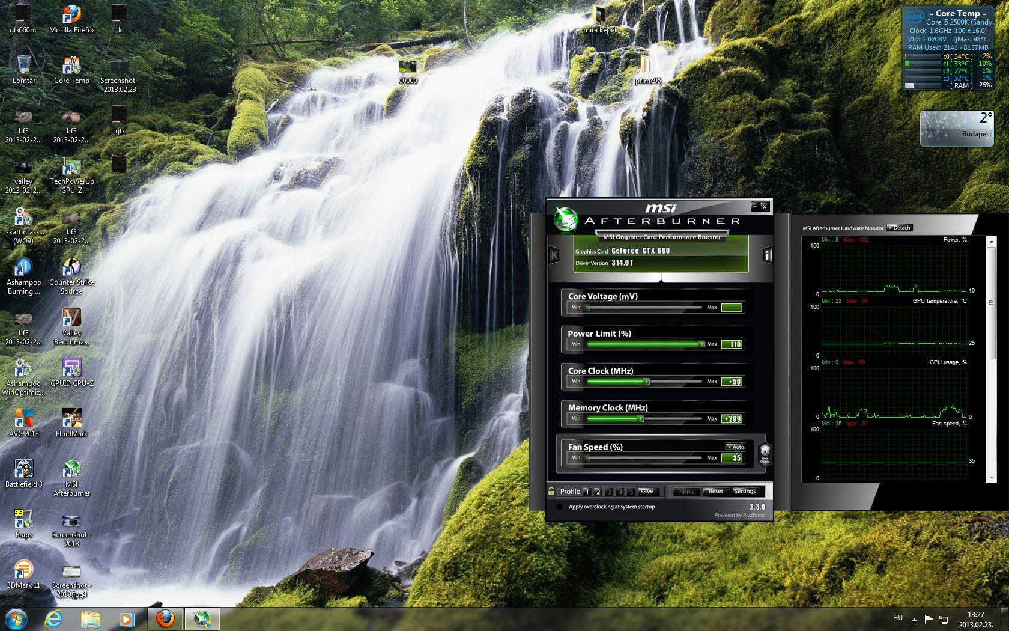Click the Memory Clock value field +209
The image size is (1009, 631).
tap(732, 419)
